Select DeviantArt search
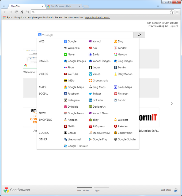This screenshot has height=196, width=182. 97,107
